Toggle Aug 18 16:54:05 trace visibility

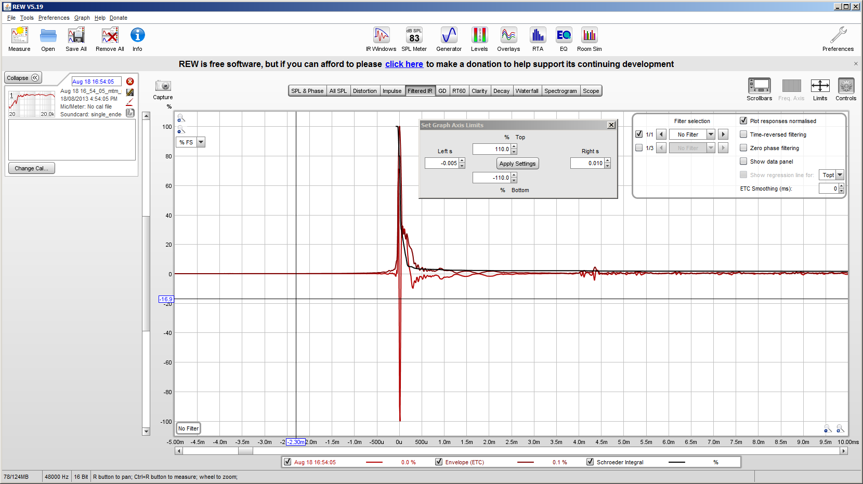tap(287, 462)
